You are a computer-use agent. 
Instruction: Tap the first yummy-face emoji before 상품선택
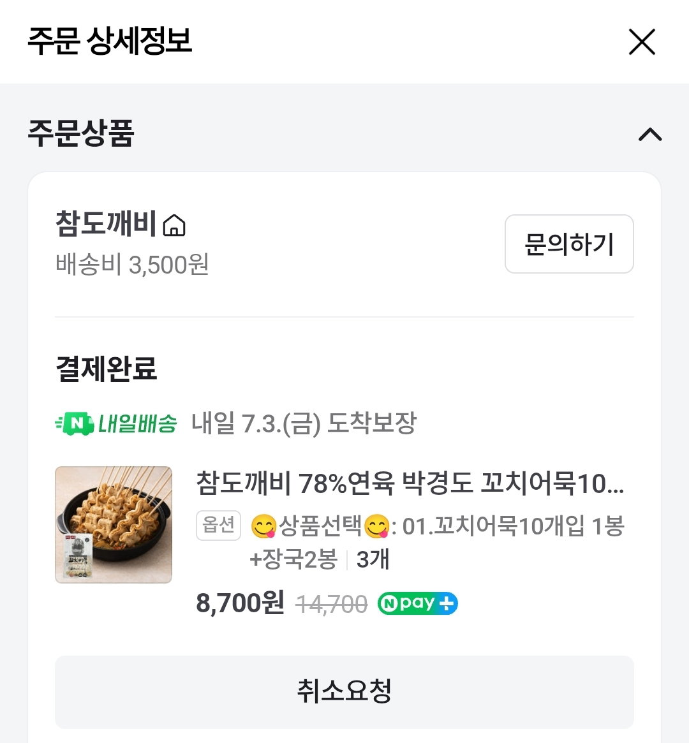[263, 526]
